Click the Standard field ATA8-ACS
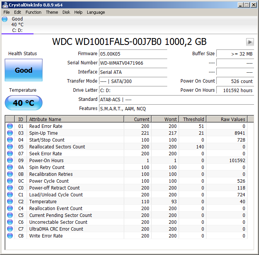Viewport: 259px width, 255px height. pos(176,99)
